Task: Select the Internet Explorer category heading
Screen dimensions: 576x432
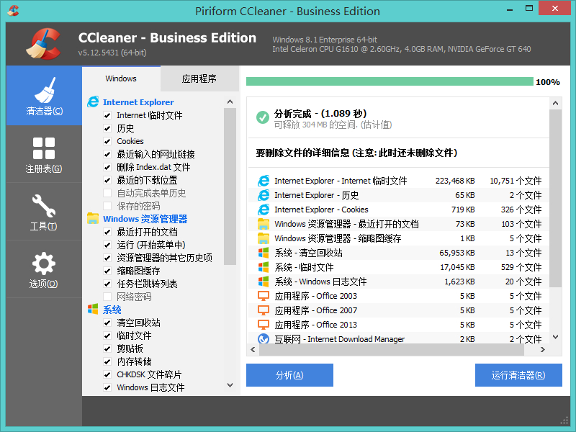Action: pyautogui.click(x=138, y=102)
